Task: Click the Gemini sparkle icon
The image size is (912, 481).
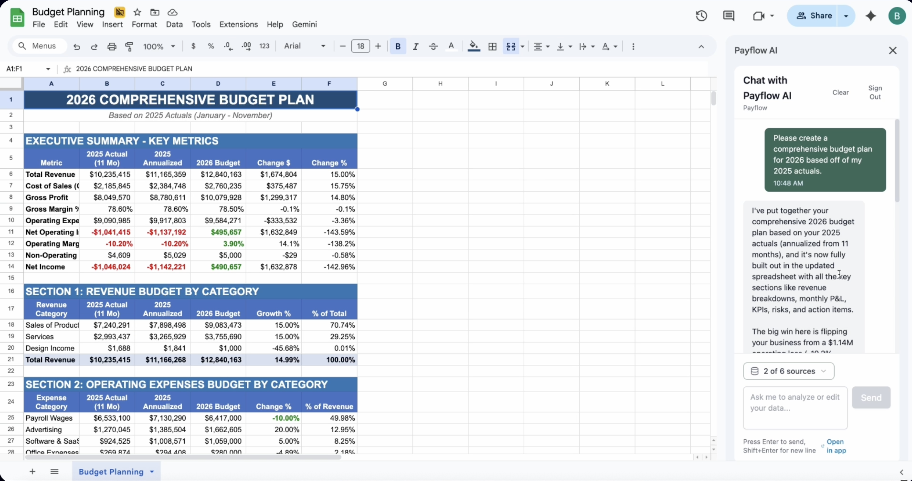Action: point(871,16)
